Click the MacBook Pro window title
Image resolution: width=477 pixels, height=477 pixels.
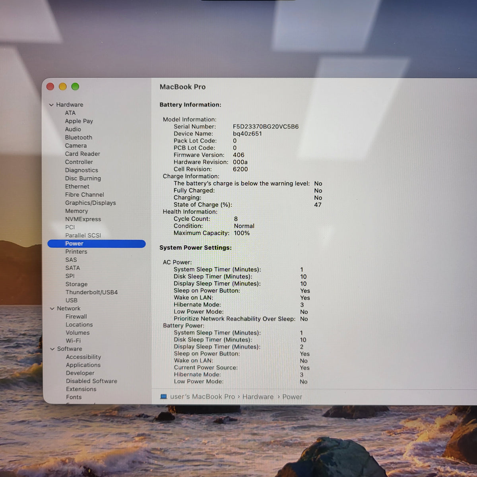pyautogui.click(x=182, y=87)
